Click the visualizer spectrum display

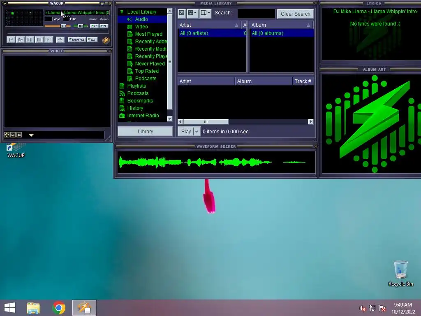[24, 18]
